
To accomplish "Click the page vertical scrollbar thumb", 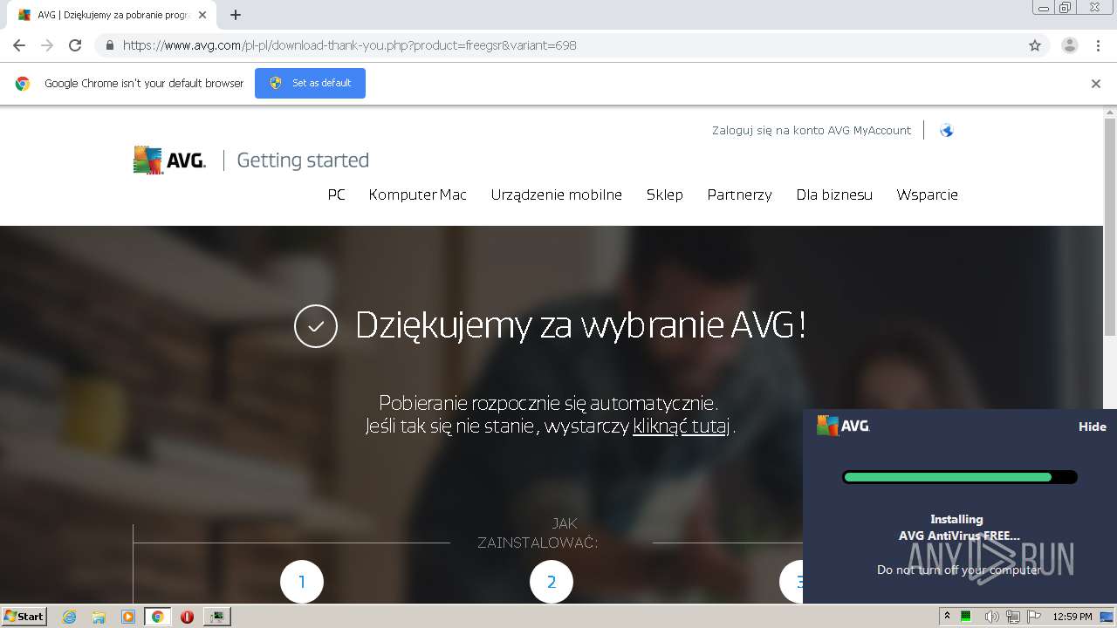I will tap(1110, 227).
